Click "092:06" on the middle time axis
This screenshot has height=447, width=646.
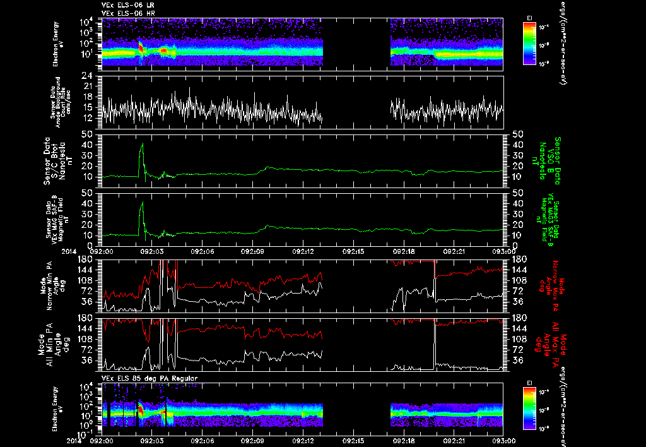click(203, 251)
